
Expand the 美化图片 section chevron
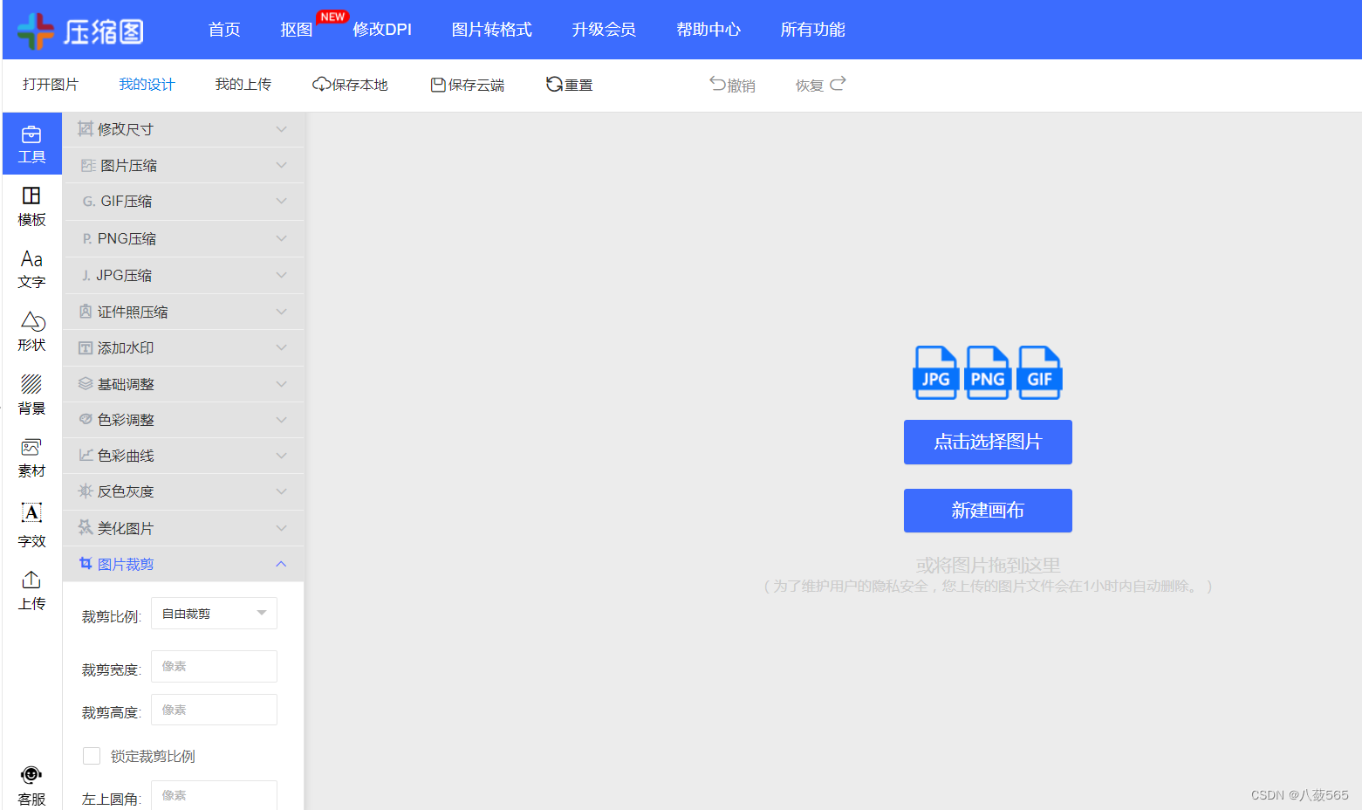coord(281,528)
